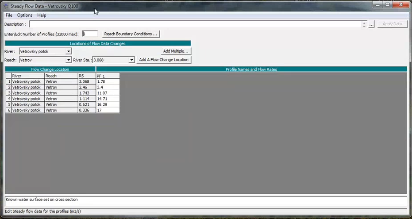
Task: Click the description field up arrow
Action: [x=364, y=23]
